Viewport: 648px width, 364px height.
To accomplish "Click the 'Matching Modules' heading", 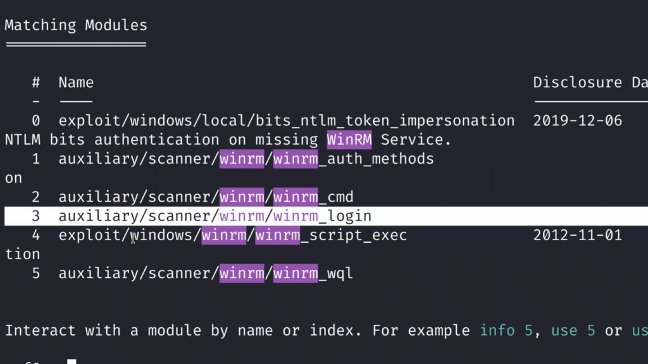I will coord(76,26).
